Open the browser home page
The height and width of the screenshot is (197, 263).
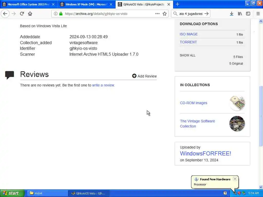point(30,14)
